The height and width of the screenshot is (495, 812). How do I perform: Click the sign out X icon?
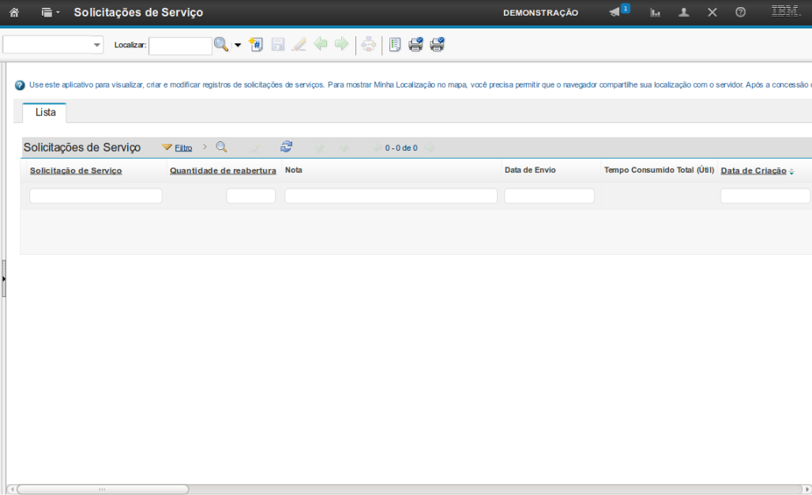tap(712, 13)
